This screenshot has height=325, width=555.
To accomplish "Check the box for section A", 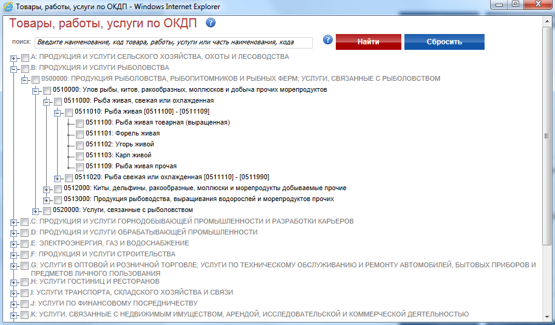I will [25, 58].
